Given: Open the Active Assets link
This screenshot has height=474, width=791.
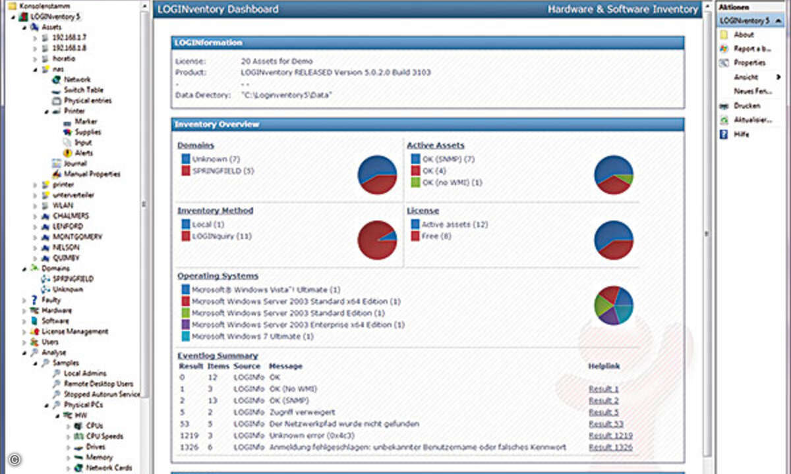Looking at the screenshot, I should [x=436, y=145].
